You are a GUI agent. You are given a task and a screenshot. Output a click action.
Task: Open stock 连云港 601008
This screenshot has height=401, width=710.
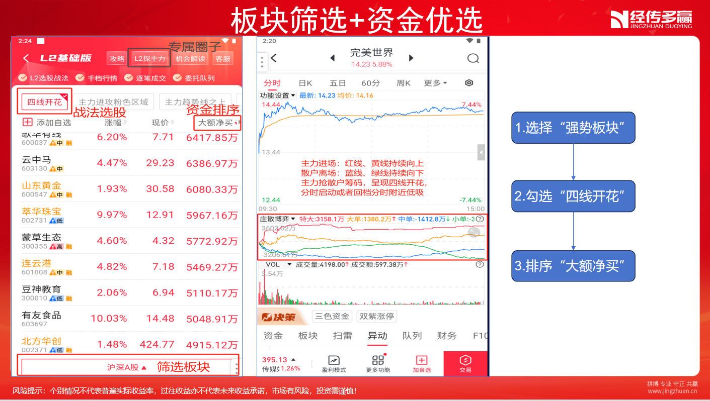[x=127, y=267]
